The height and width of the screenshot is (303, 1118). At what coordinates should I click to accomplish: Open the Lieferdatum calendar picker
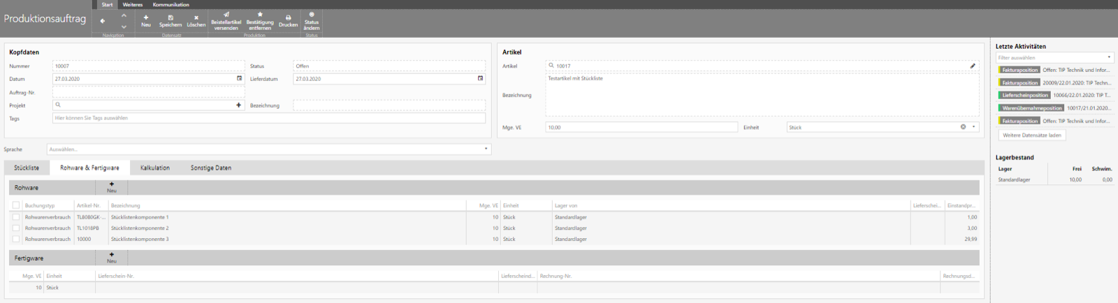point(480,79)
